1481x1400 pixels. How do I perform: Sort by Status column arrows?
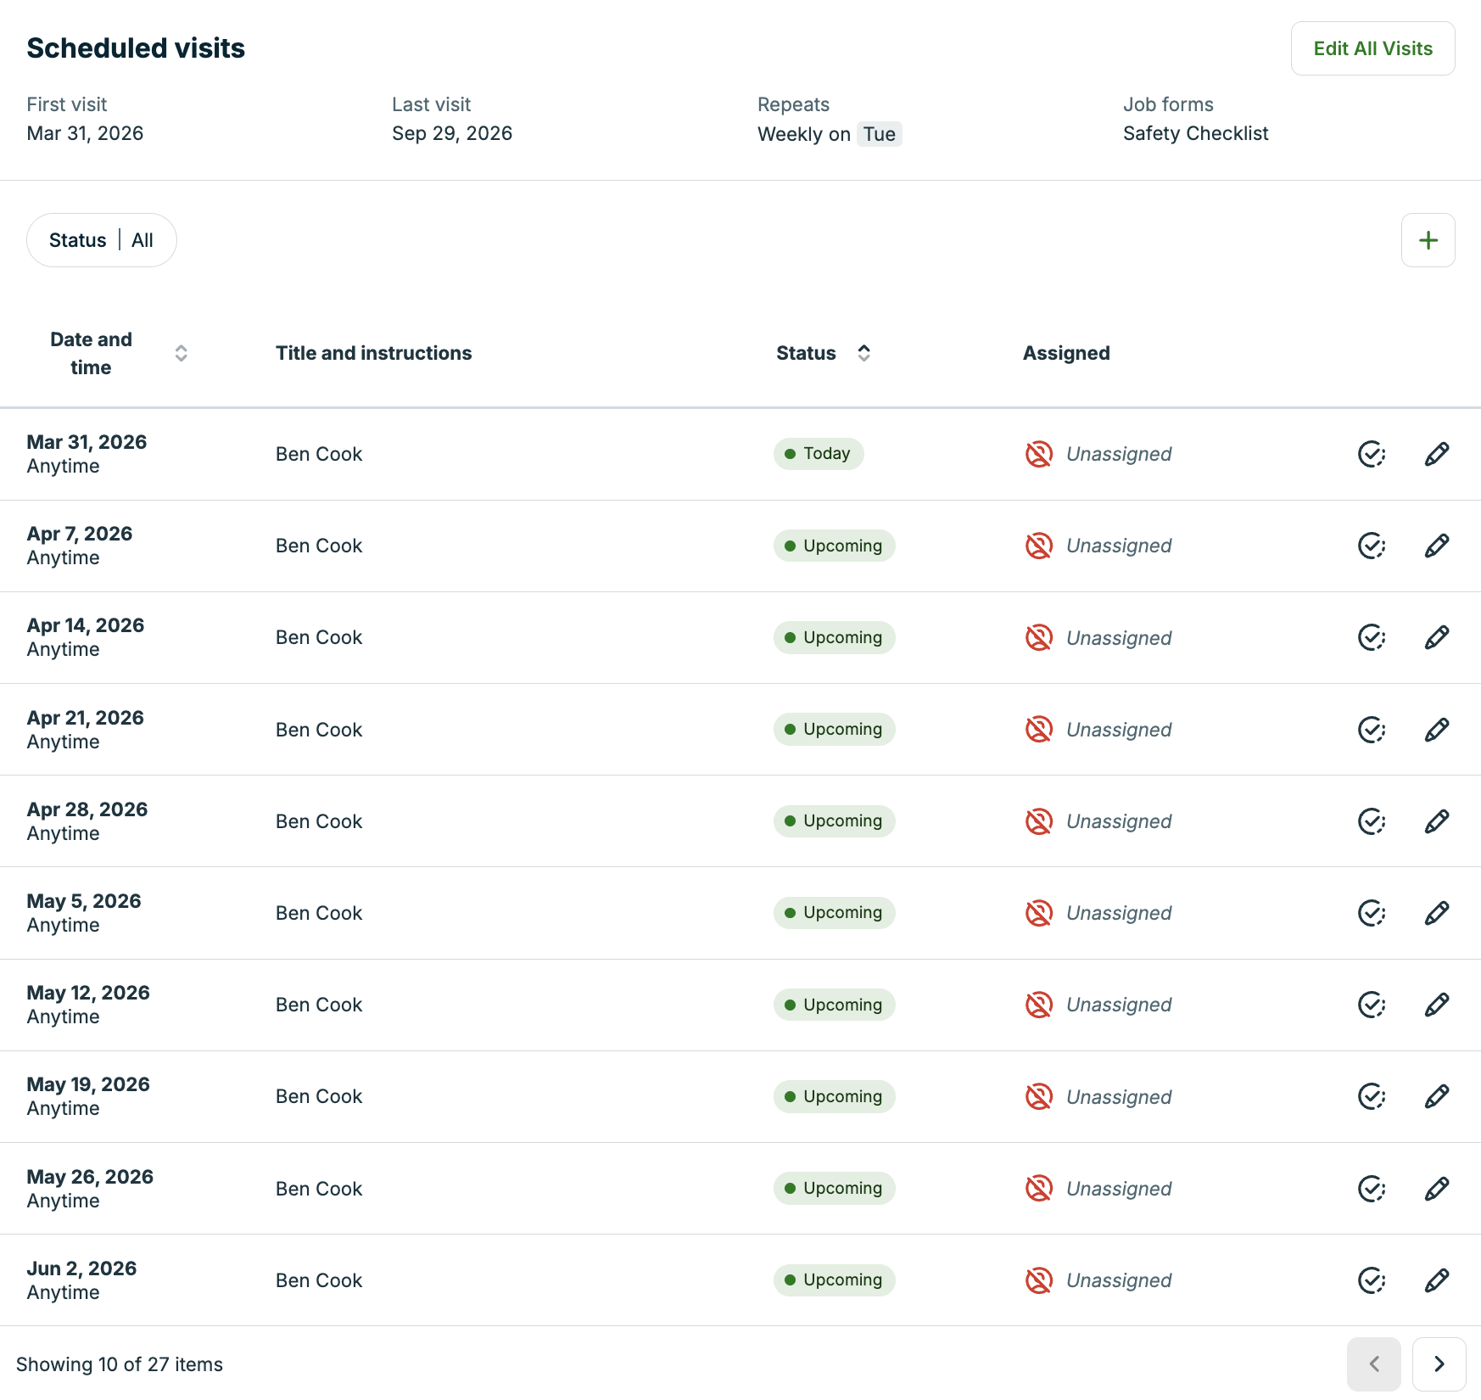coord(863,353)
